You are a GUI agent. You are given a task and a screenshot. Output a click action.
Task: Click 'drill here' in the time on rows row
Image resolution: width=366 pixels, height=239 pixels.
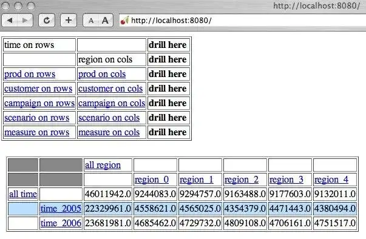(x=168, y=45)
